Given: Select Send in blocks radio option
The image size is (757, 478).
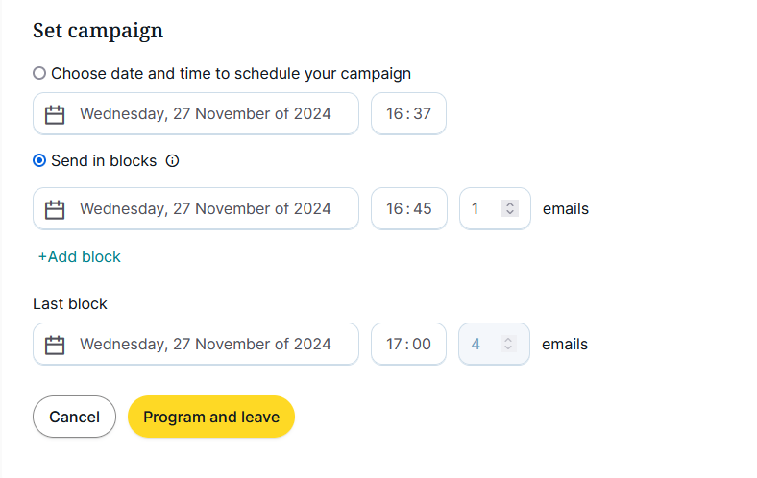Looking at the screenshot, I should coord(39,161).
